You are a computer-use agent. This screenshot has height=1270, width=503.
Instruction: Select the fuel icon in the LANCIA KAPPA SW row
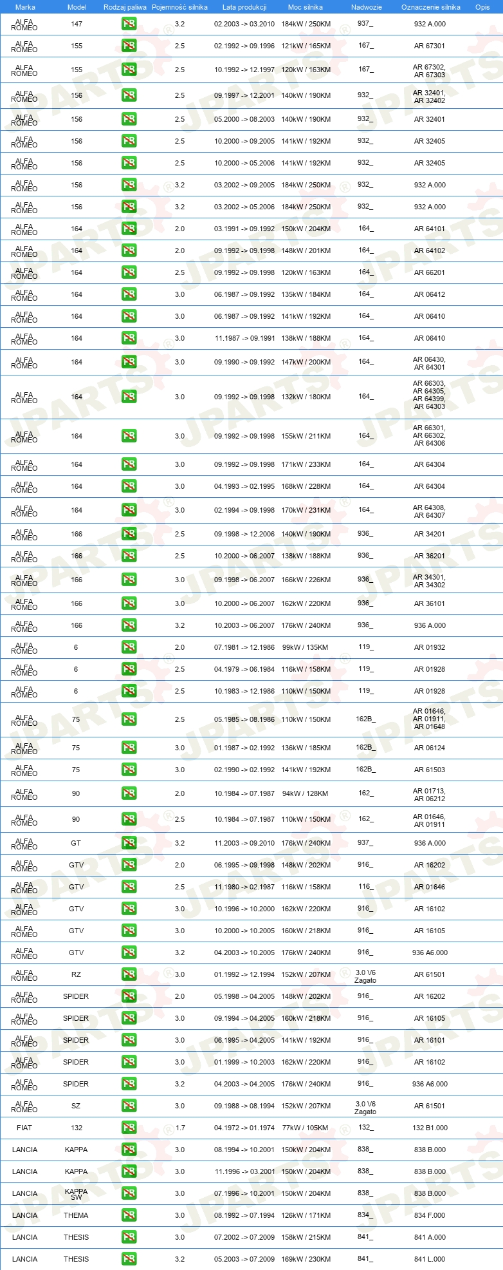tap(129, 1193)
